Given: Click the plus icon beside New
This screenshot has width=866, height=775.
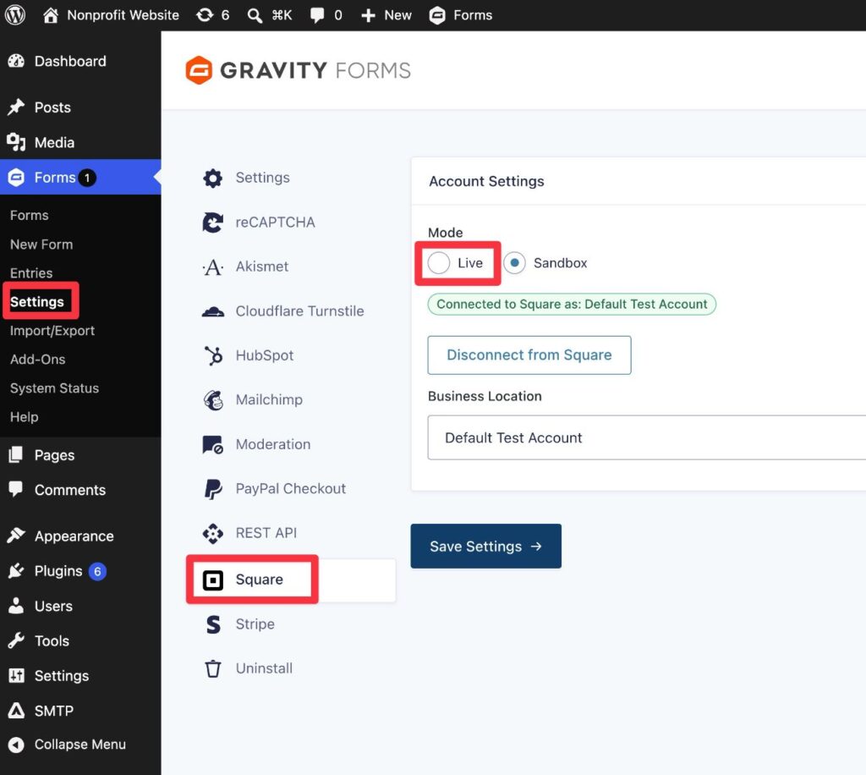Looking at the screenshot, I should 369,15.
